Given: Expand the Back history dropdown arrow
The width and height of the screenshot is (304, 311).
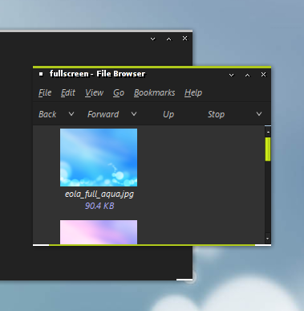Looking at the screenshot, I should (71, 114).
